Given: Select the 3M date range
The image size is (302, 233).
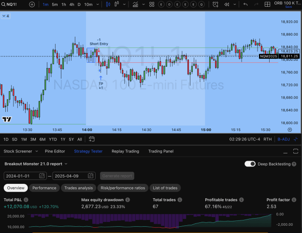Looking at the screenshot, I should [33, 139].
